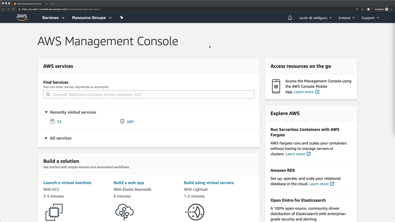This screenshot has width=395, height=222.
Task: Open the Resource Groups dropdown
Action: (x=92, y=18)
